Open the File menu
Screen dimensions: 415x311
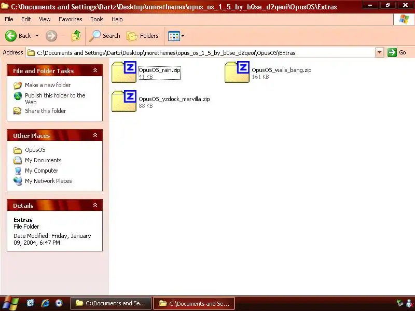coord(9,19)
